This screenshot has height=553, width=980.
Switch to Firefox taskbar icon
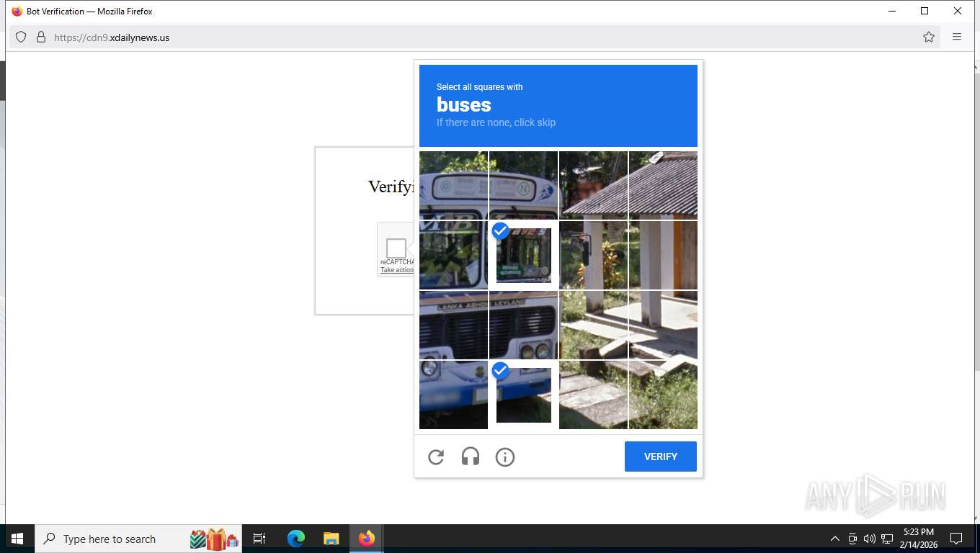pos(367,539)
